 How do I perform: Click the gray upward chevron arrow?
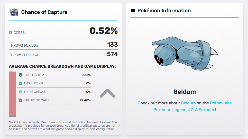pyautogui.click(x=107, y=93)
